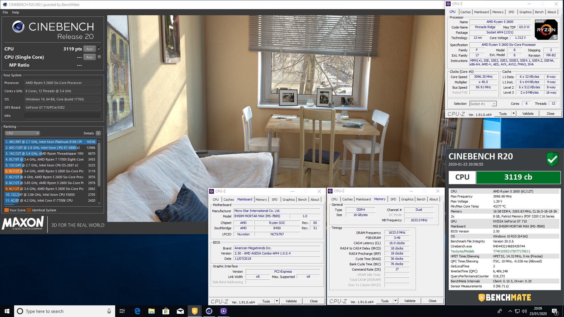Open Graphics tab in CPU-Z Mainboard window
The height and width of the screenshot is (317, 564).
click(288, 200)
